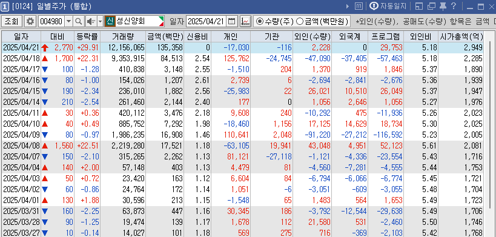
Task: Click the +29.91 change rate cell
Action: (x=88, y=48)
